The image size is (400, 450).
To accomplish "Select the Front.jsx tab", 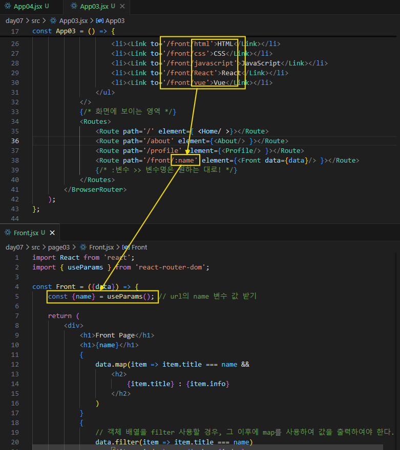I will tap(30, 233).
